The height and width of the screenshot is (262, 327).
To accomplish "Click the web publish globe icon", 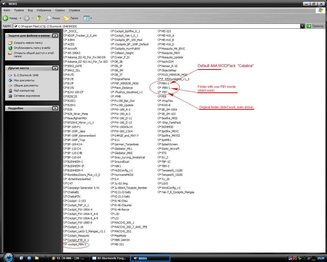I will (10, 48).
